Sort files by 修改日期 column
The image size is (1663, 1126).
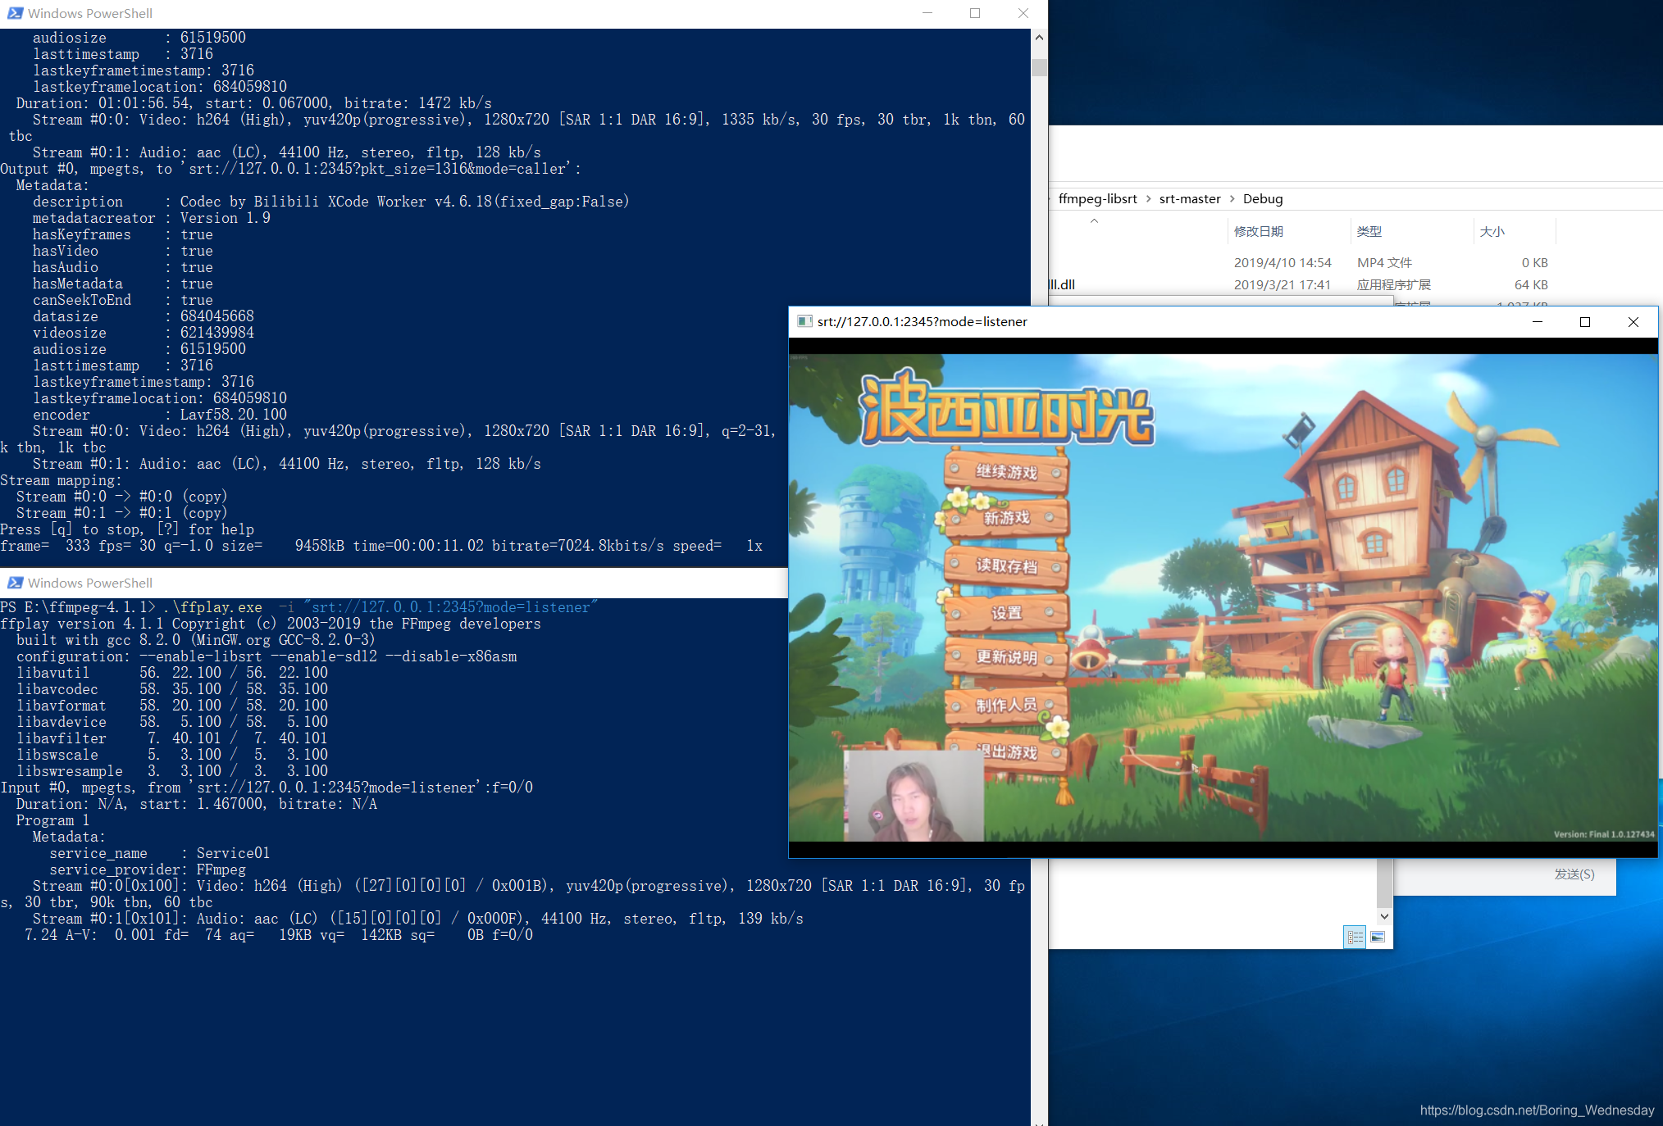pos(1258,232)
